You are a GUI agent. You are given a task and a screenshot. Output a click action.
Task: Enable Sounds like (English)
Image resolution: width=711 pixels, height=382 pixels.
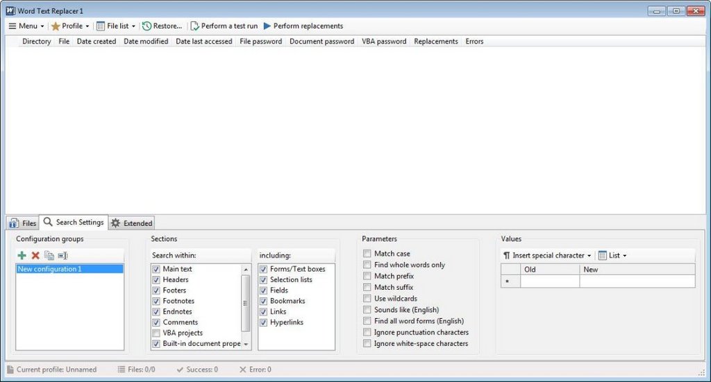click(367, 310)
